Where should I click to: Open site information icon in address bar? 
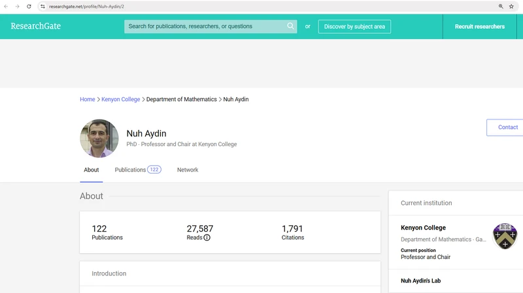(x=42, y=6)
